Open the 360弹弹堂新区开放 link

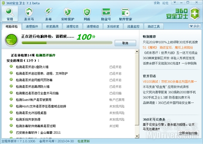pyautogui.click(x=169, y=58)
